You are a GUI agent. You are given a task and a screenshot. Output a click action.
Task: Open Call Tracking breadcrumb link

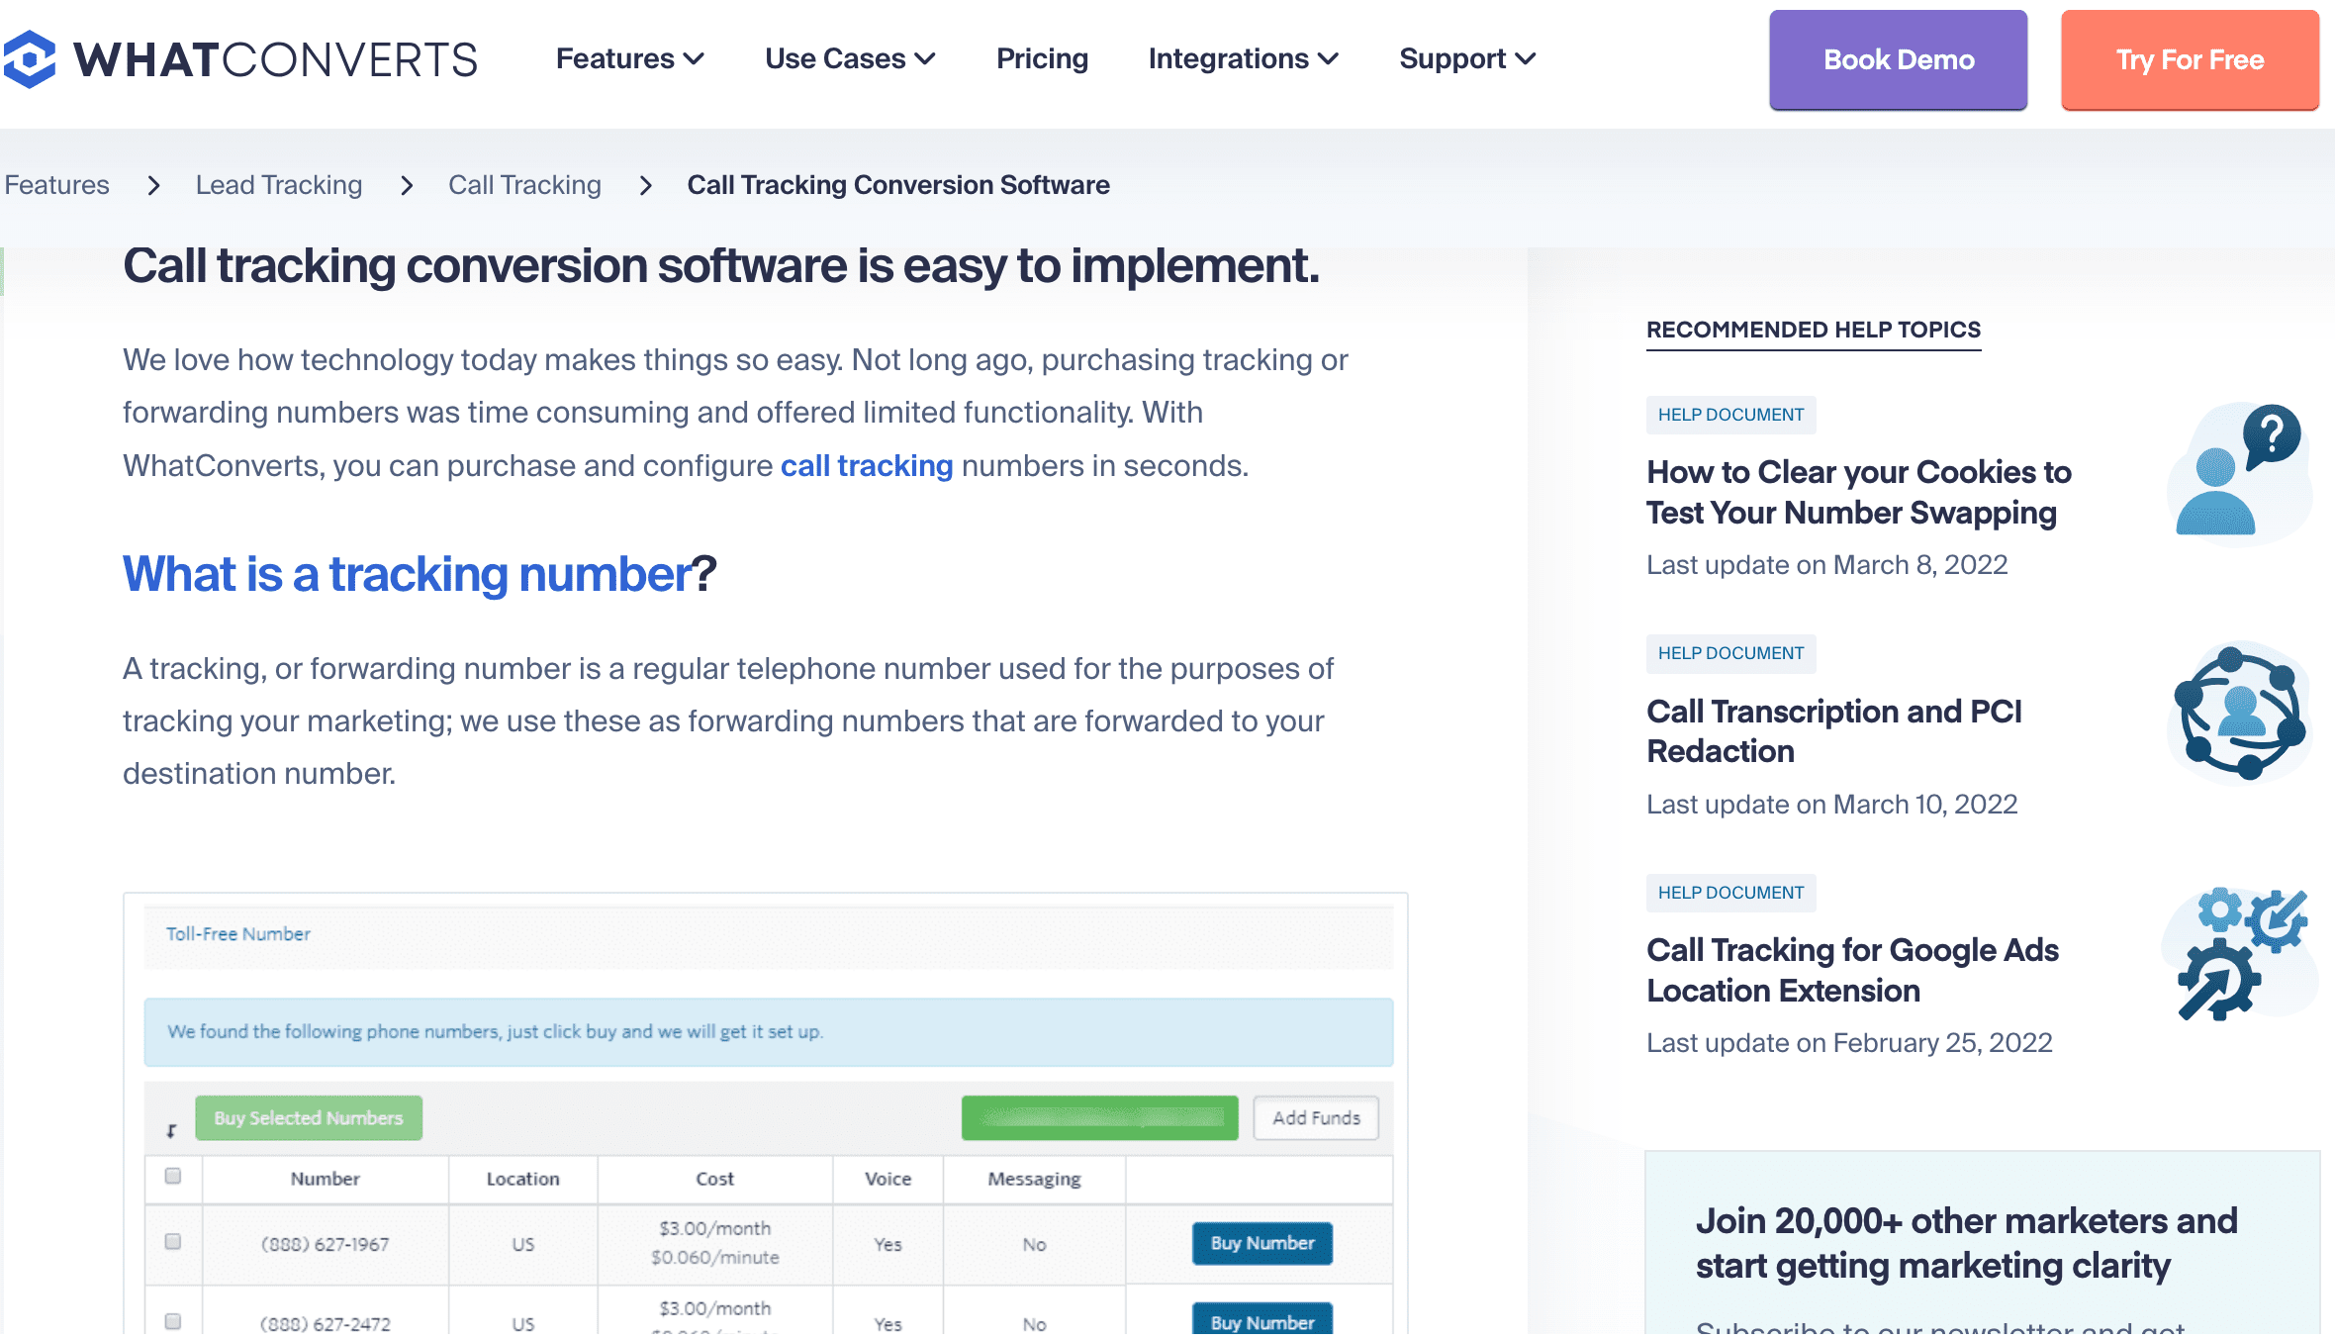524,185
